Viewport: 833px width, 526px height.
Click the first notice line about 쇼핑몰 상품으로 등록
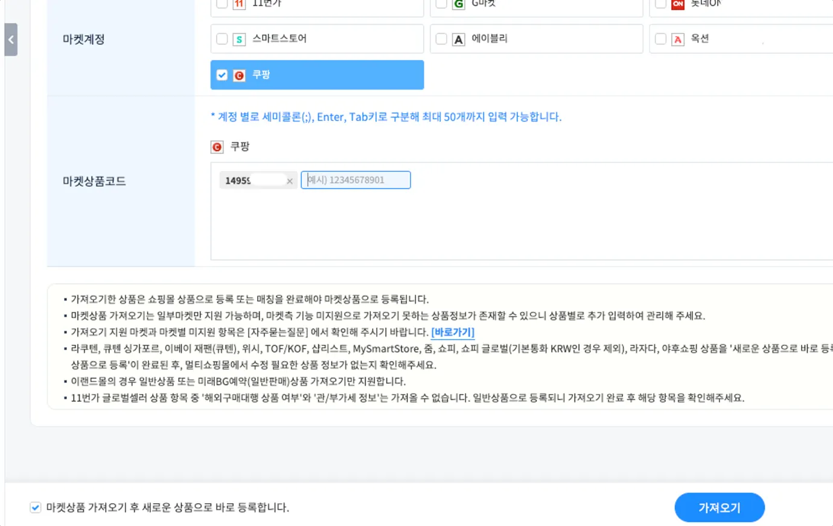(x=250, y=299)
